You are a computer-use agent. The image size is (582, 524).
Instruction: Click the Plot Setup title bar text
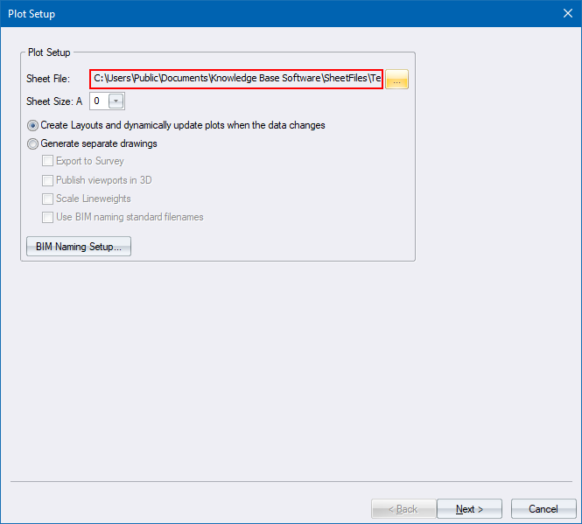pos(32,13)
